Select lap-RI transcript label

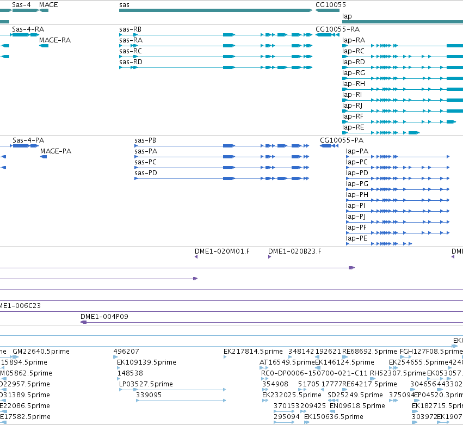click(352, 95)
